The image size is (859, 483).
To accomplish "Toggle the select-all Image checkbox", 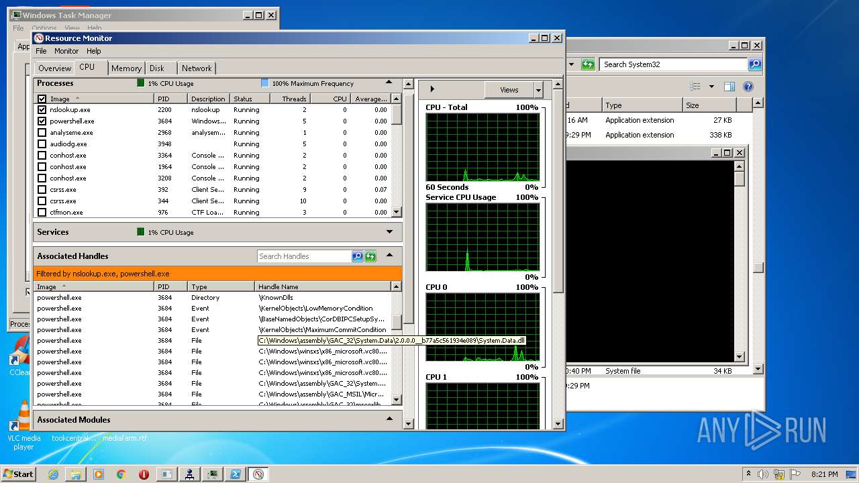I will coord(42,99).
